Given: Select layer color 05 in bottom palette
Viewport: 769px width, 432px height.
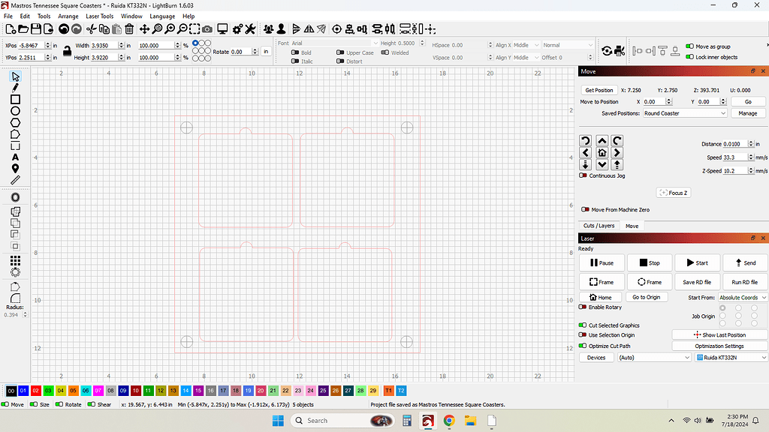Looking at the screenshot, I should [x=72, y=390].
